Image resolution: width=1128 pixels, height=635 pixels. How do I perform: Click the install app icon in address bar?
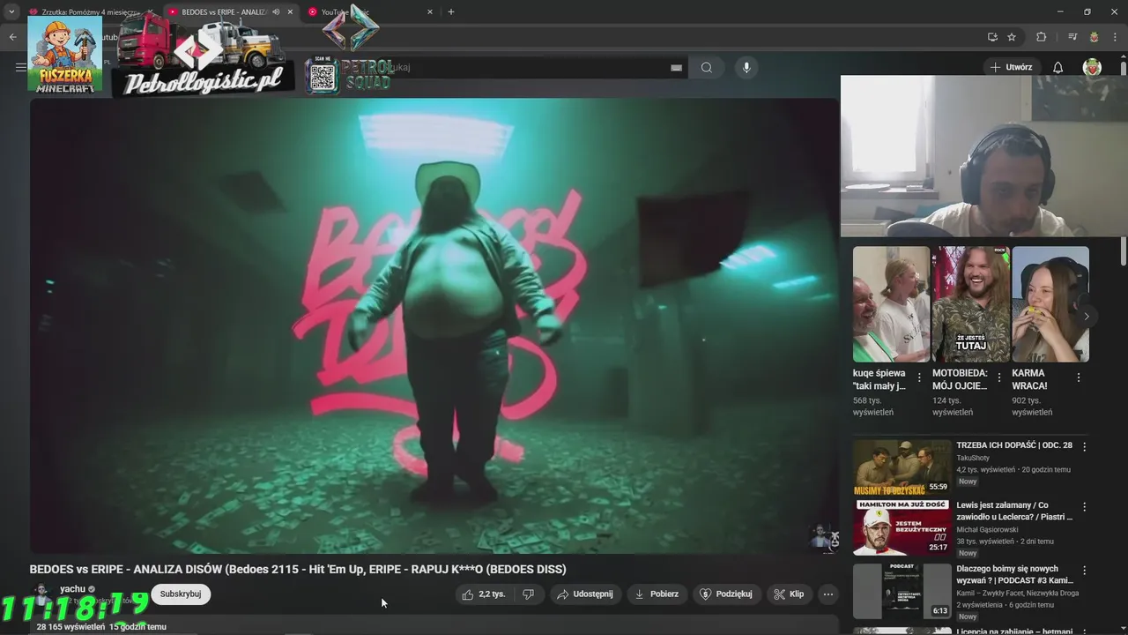992,37
